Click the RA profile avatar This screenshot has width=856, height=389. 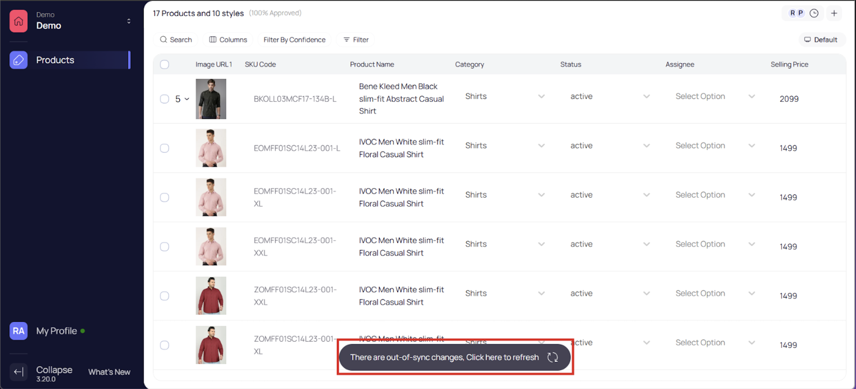tap(18, 331)
